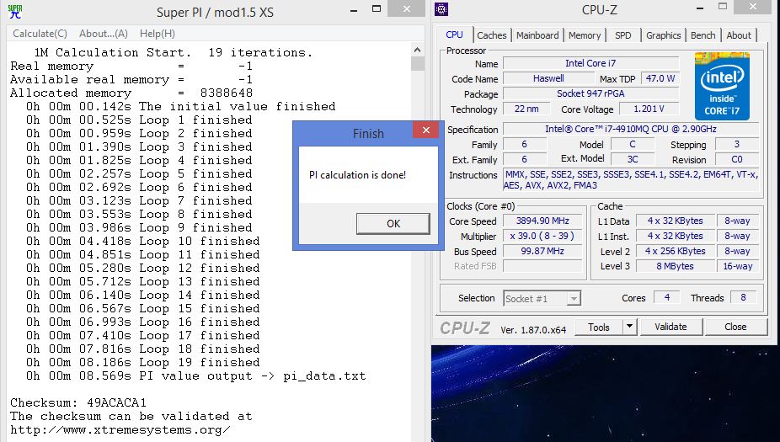Click the Loop 10 finished line
780x442 pixels.
pos(143,241)
